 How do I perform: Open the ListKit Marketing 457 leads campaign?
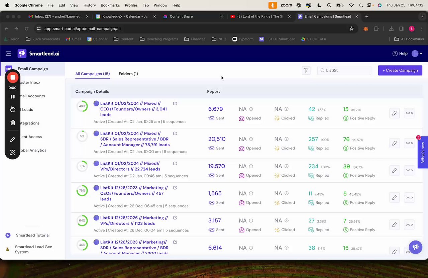click(134, 193)
